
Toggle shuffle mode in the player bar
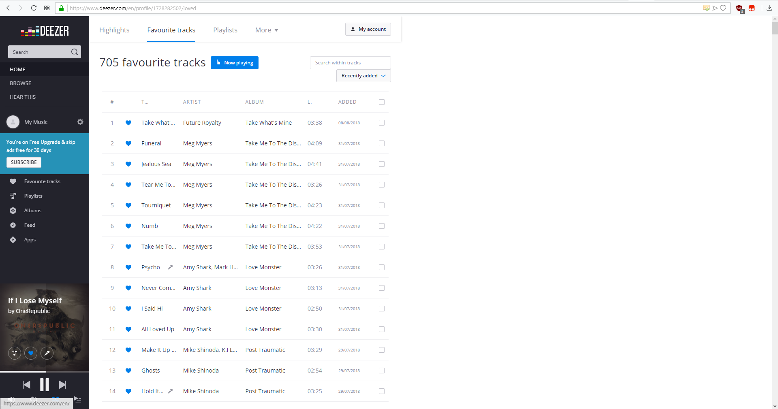pos(56,399)
